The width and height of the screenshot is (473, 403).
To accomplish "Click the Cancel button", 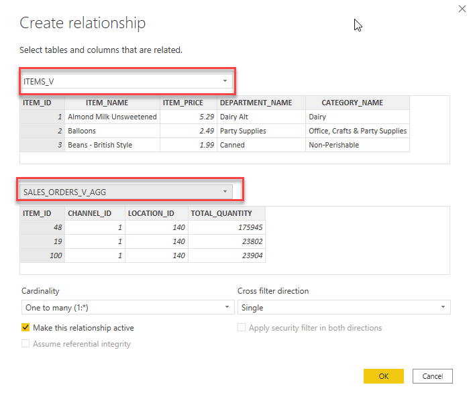I will 432,376.
